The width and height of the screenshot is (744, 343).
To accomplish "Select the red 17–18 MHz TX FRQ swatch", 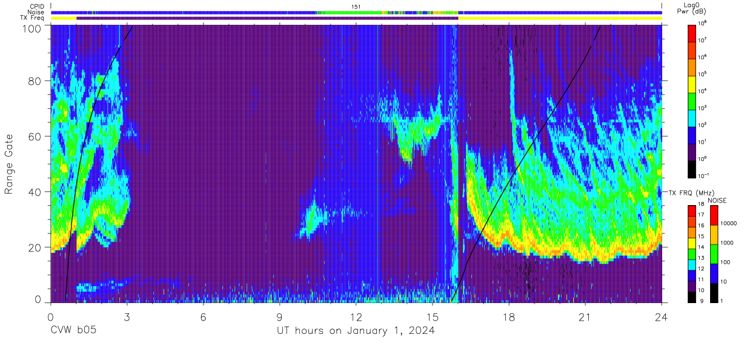I will click(x=692, y=211).
